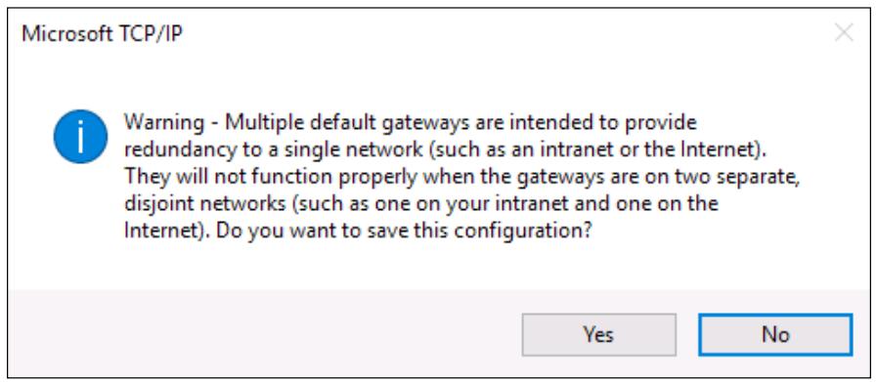Select the Microsoft TCP/IP title text
Screen dimensions: 877x382
pos(103,34)
